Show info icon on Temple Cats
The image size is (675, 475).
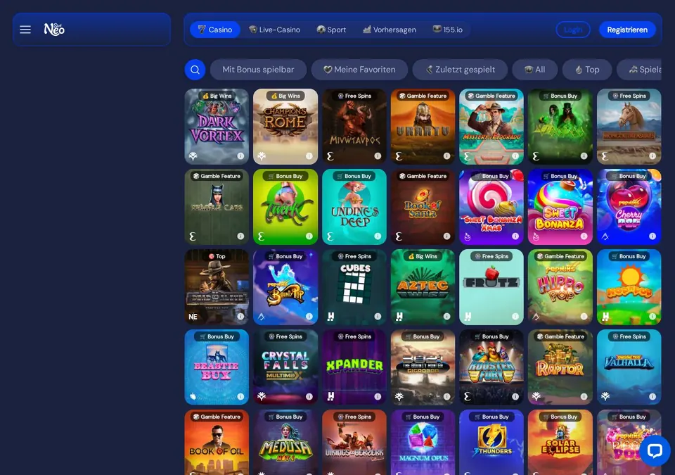coord(240,236)
